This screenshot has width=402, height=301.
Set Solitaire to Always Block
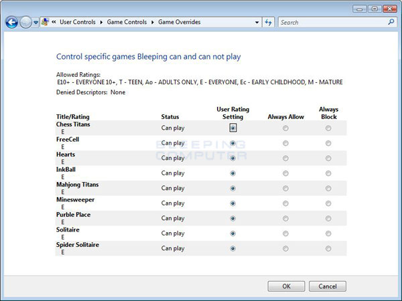pos(328,233)
